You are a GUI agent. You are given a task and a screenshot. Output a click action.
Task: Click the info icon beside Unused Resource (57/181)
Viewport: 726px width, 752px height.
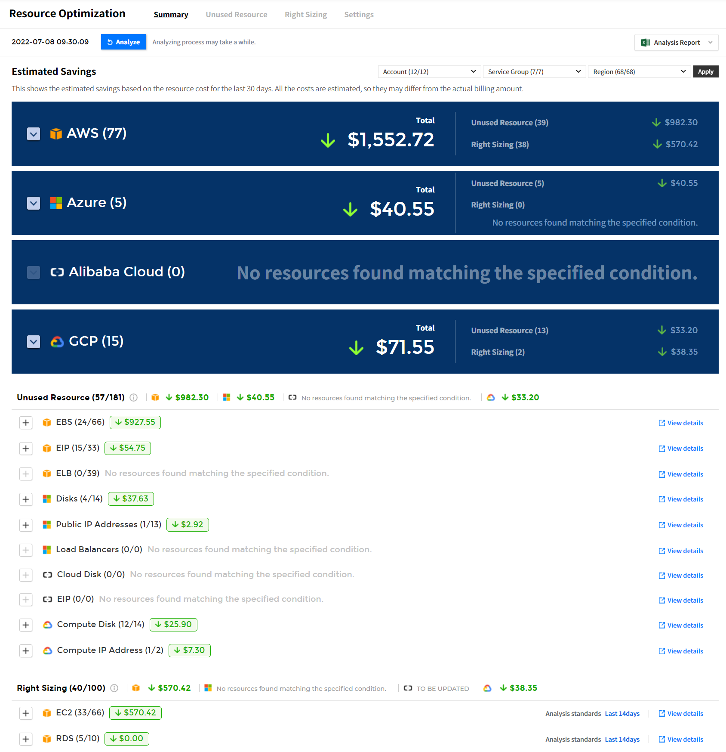pyautogui.click(x=134, y=397)
